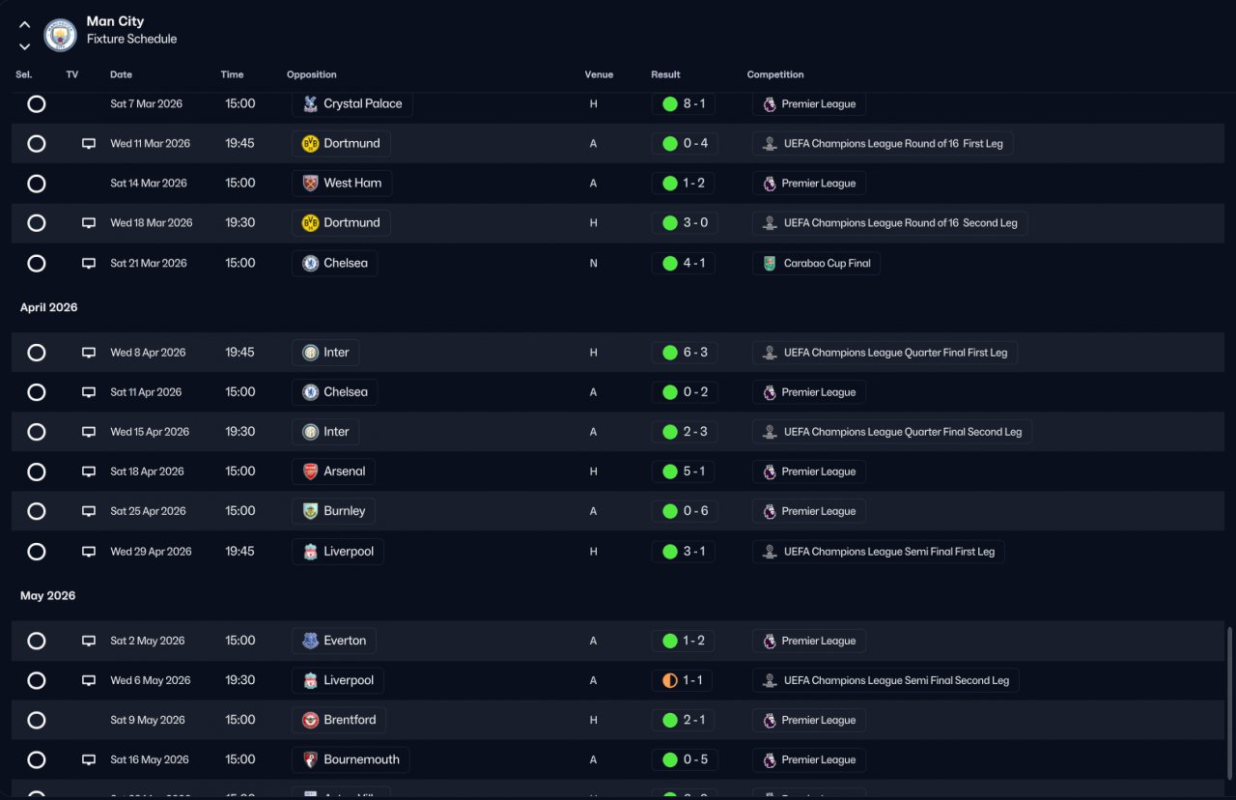This screenshot has height=800, width=1236.
Task: Click TV icon for Arsenal fixture row
Action: pyautogui.click(x=89, y=472)
